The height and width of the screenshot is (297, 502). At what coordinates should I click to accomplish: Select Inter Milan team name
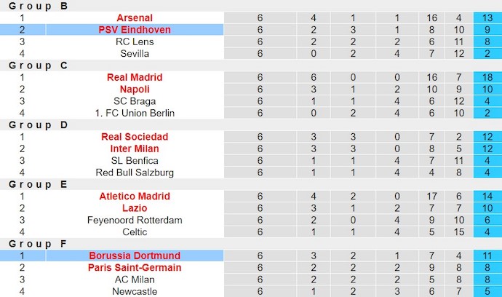(135, 148)
